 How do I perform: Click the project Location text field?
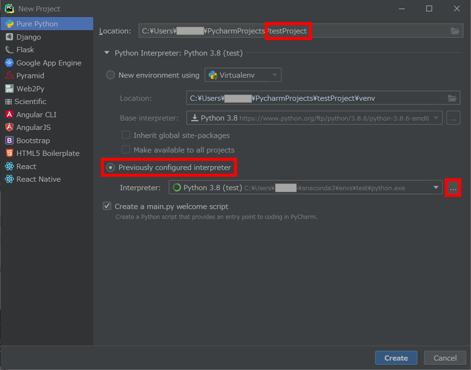pos(301,31)
